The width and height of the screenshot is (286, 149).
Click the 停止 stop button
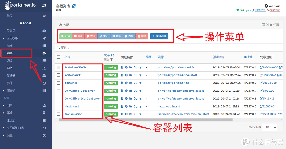(x=78, y=36)
